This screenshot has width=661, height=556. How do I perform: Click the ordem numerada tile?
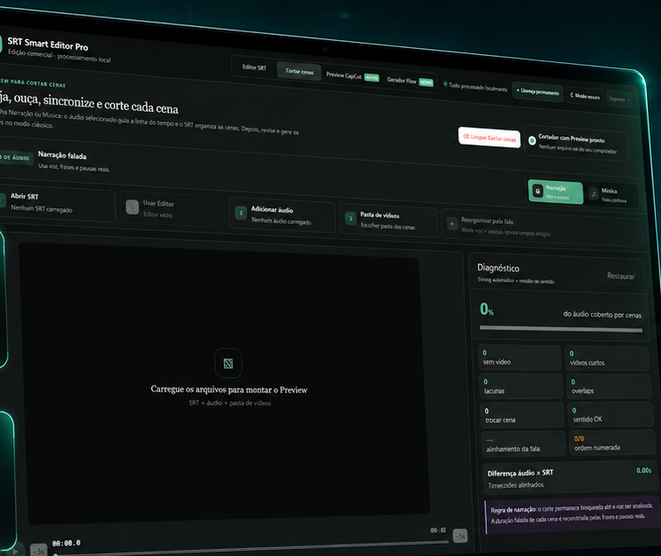click(x=611, y=443)
